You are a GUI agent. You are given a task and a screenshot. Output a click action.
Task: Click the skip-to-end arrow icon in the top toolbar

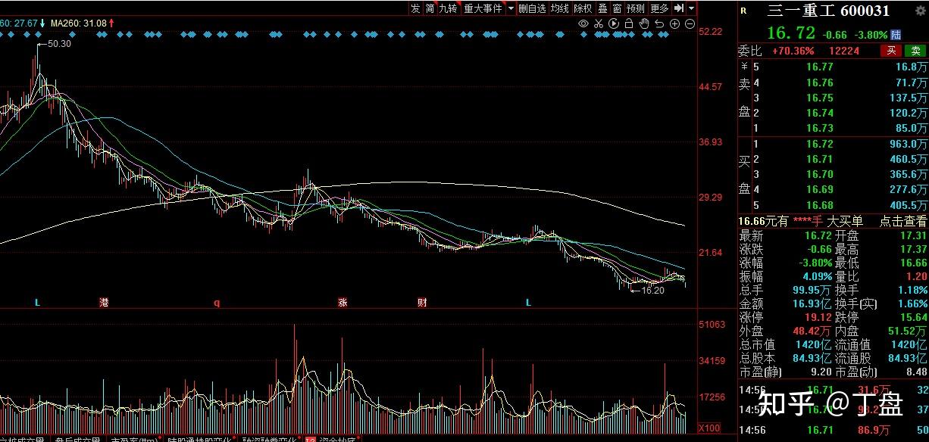[x=679, y=8]
